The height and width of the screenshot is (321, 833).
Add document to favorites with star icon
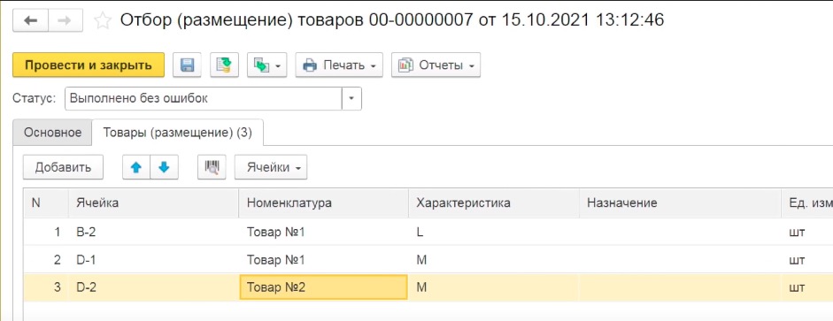[x=103, y=20]
